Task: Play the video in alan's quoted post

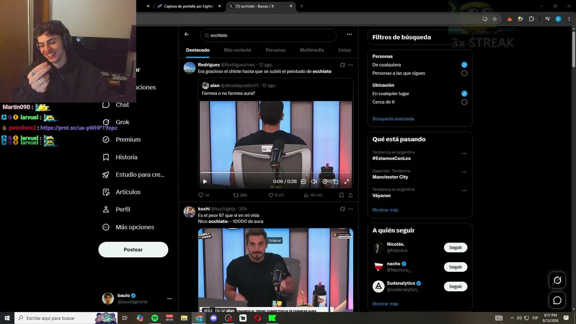Action: click(x=205, y=182)
